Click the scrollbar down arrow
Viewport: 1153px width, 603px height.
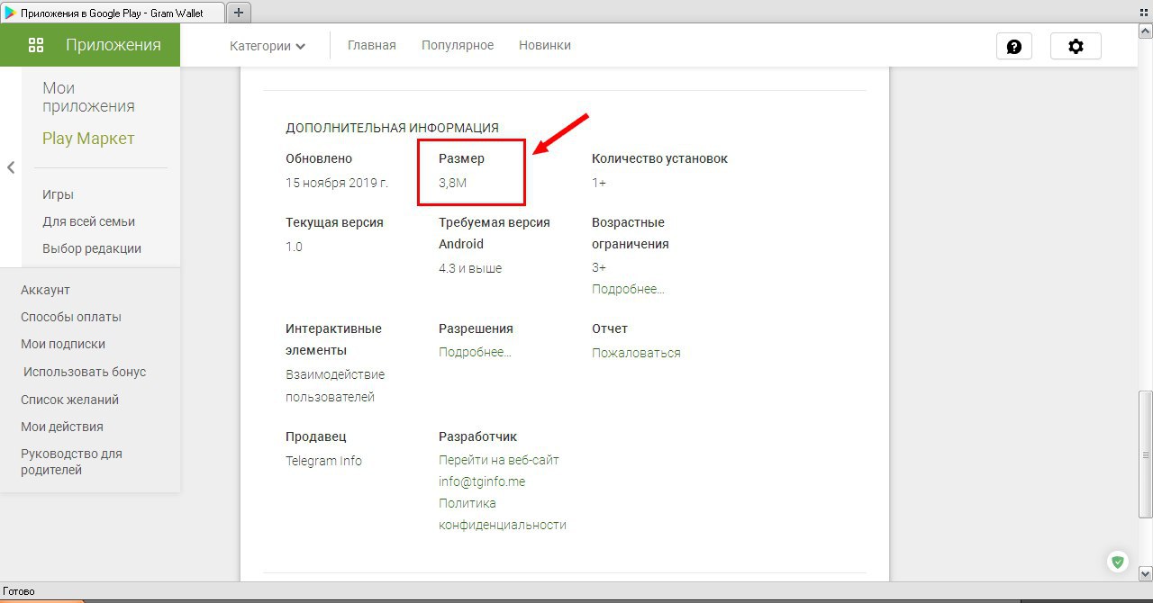point(1145,572)
